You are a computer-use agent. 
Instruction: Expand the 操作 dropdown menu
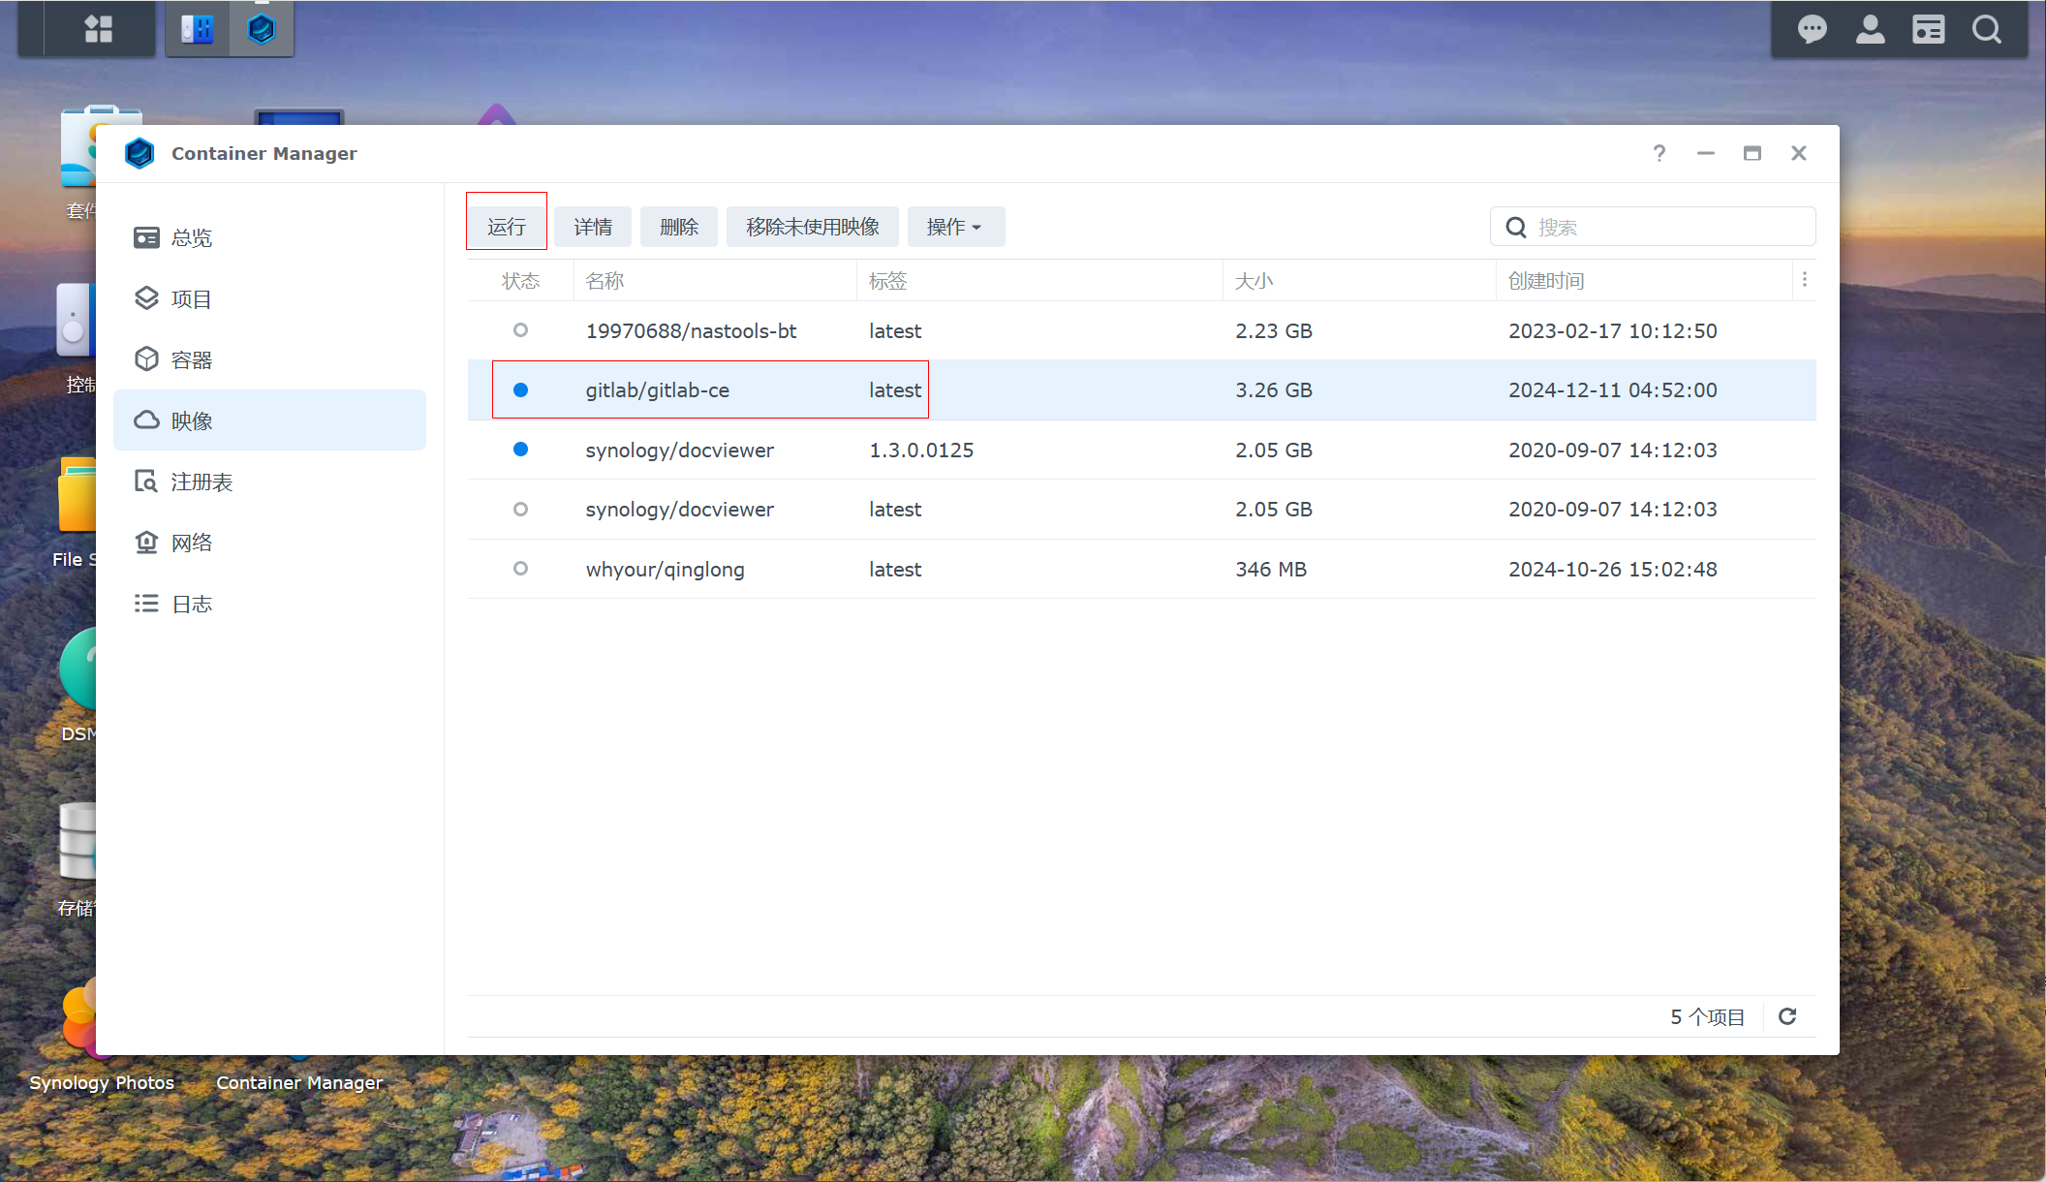click(x=955, y=227)
